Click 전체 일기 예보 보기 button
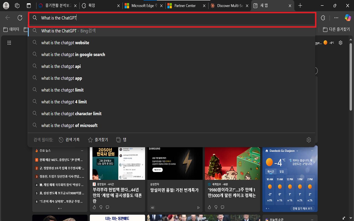Screen dimensions: 354x221 (303, 209)
